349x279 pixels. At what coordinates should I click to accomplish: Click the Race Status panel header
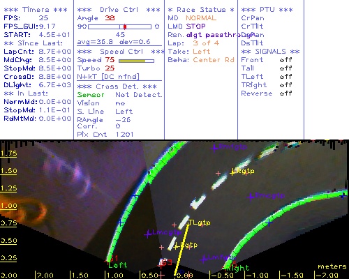pos(201,10)
